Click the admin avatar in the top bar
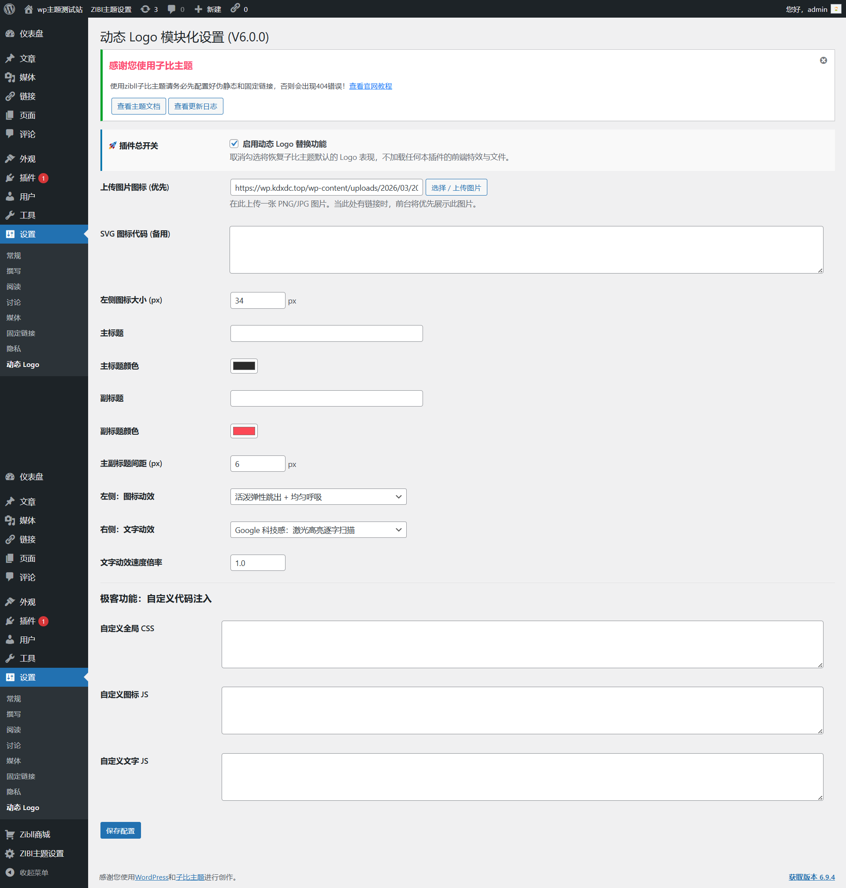 (835, 9)
